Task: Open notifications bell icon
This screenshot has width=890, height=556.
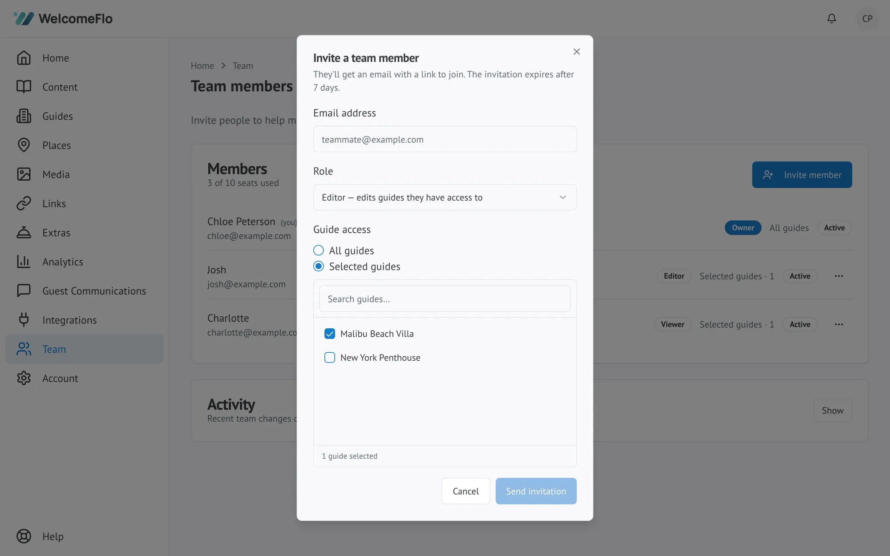Action: [831, 18]
